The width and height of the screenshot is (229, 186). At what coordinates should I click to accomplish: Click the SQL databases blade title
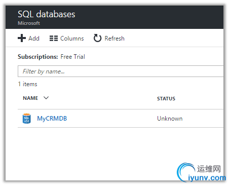click(47, 14)
